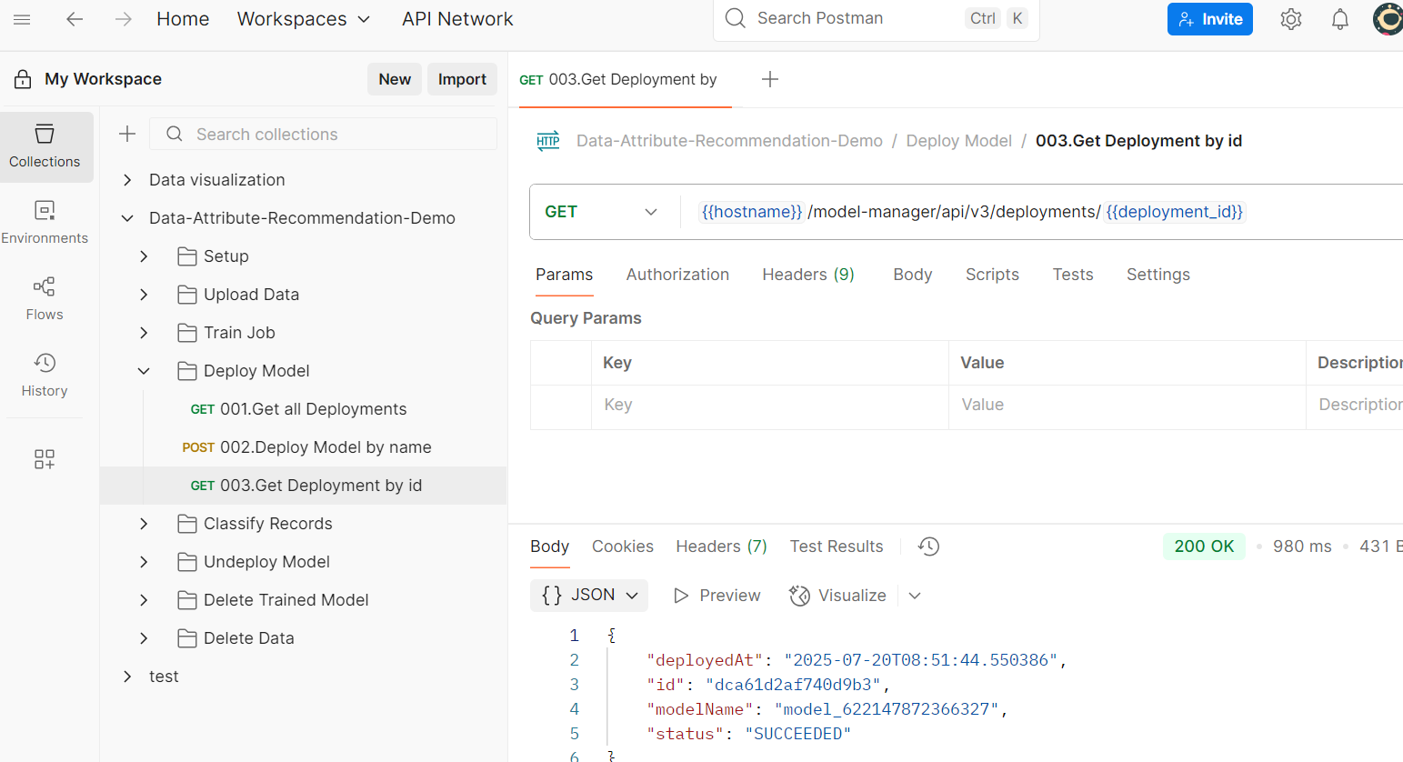This screenshot has height=762, width=1403.
Task: Click the HTTP request type icon
Action: (548, 141)
